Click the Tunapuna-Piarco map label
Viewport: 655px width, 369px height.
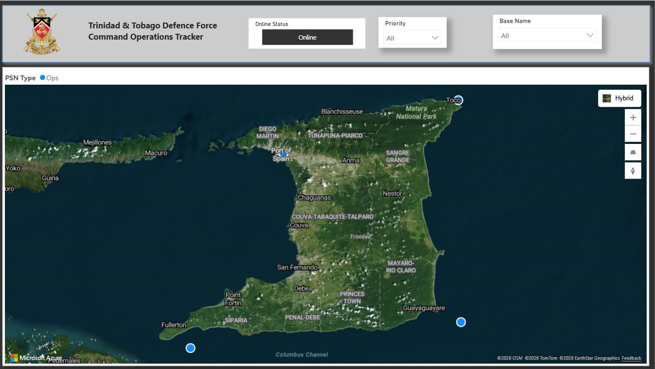(x=335, y=135)
